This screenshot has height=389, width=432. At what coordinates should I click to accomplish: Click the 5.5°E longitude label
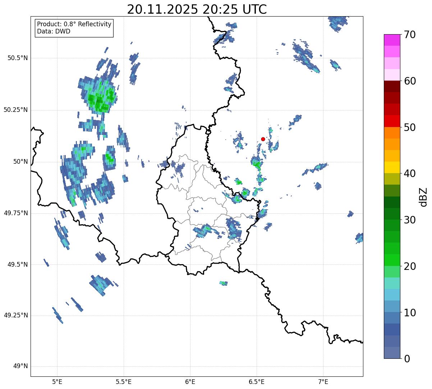124,381
